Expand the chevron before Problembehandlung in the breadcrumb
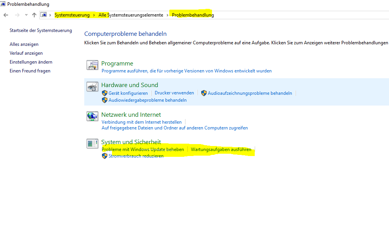Viewport: 389px width, 240px height. tap(167, 15)
